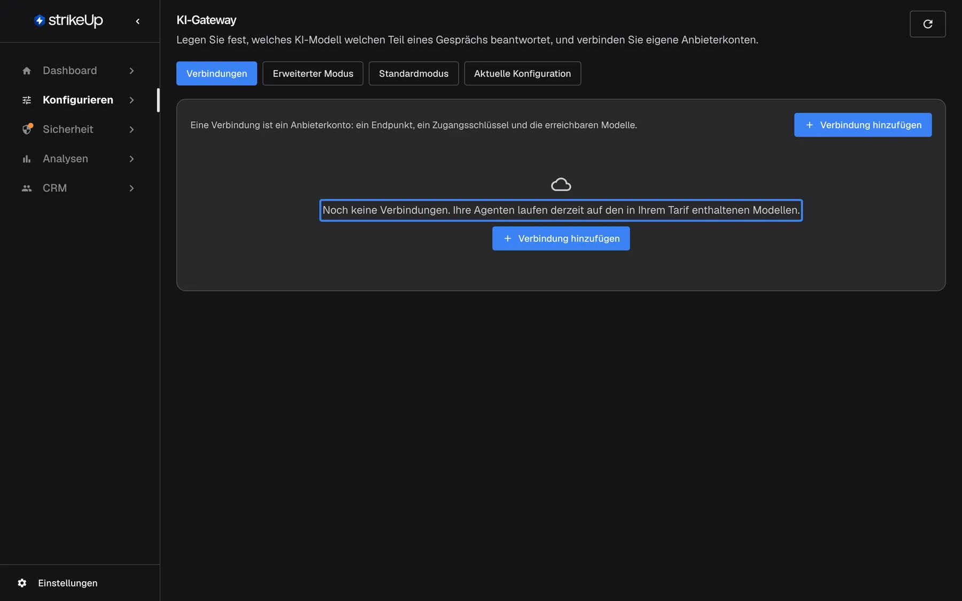Expand the Analysen submenu chevron
The width and height of the screenshot is (962, 601).
click(131, 159)
